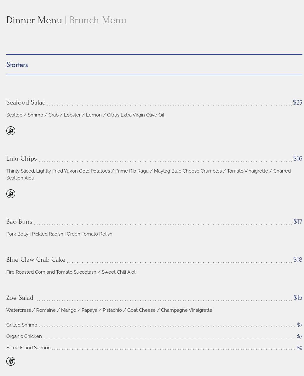304x376 pixels.
Task: Click the Pork Belly Bao Buns description
Action: click(x=59, y=234)
